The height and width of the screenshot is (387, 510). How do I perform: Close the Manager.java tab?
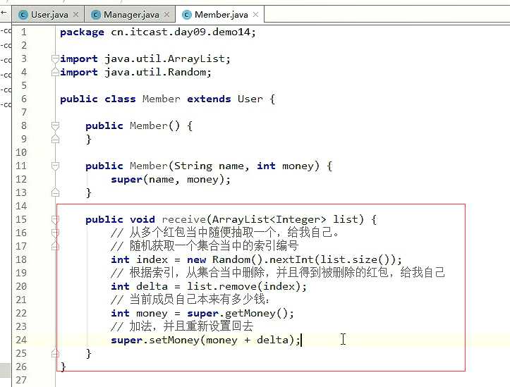tap(167, 15)
